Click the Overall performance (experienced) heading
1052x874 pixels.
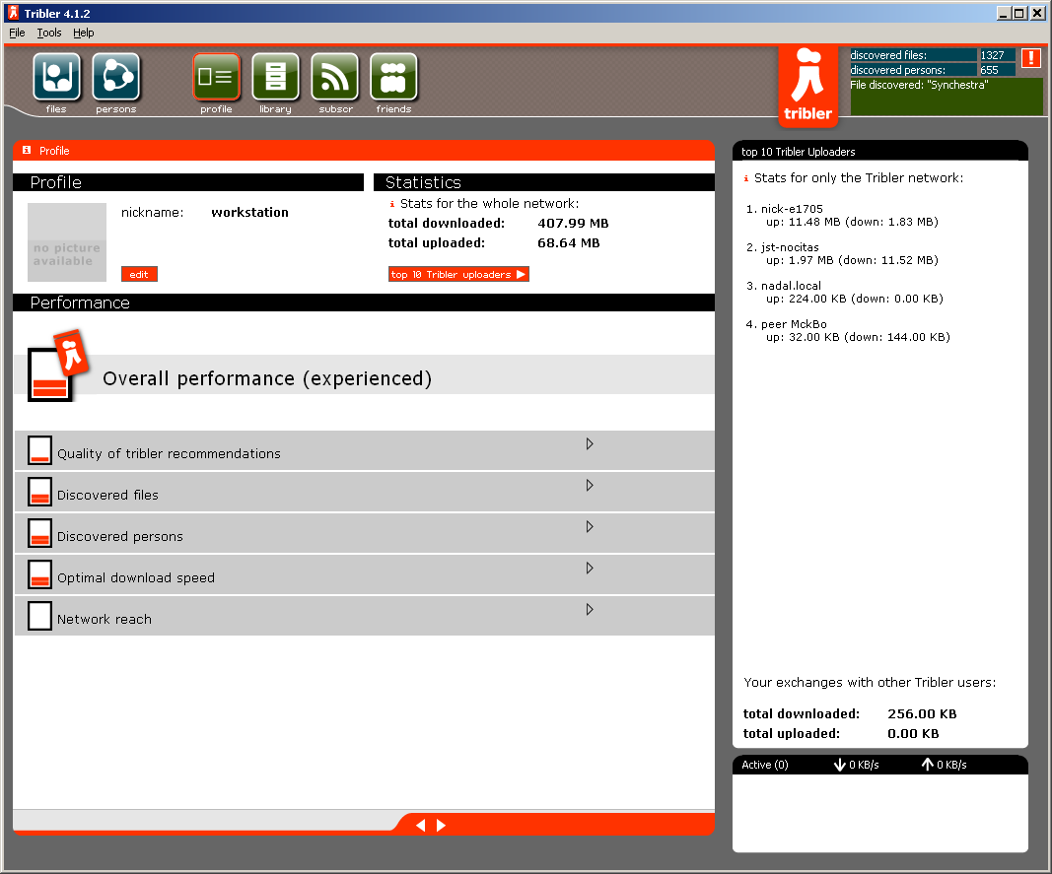267,378
